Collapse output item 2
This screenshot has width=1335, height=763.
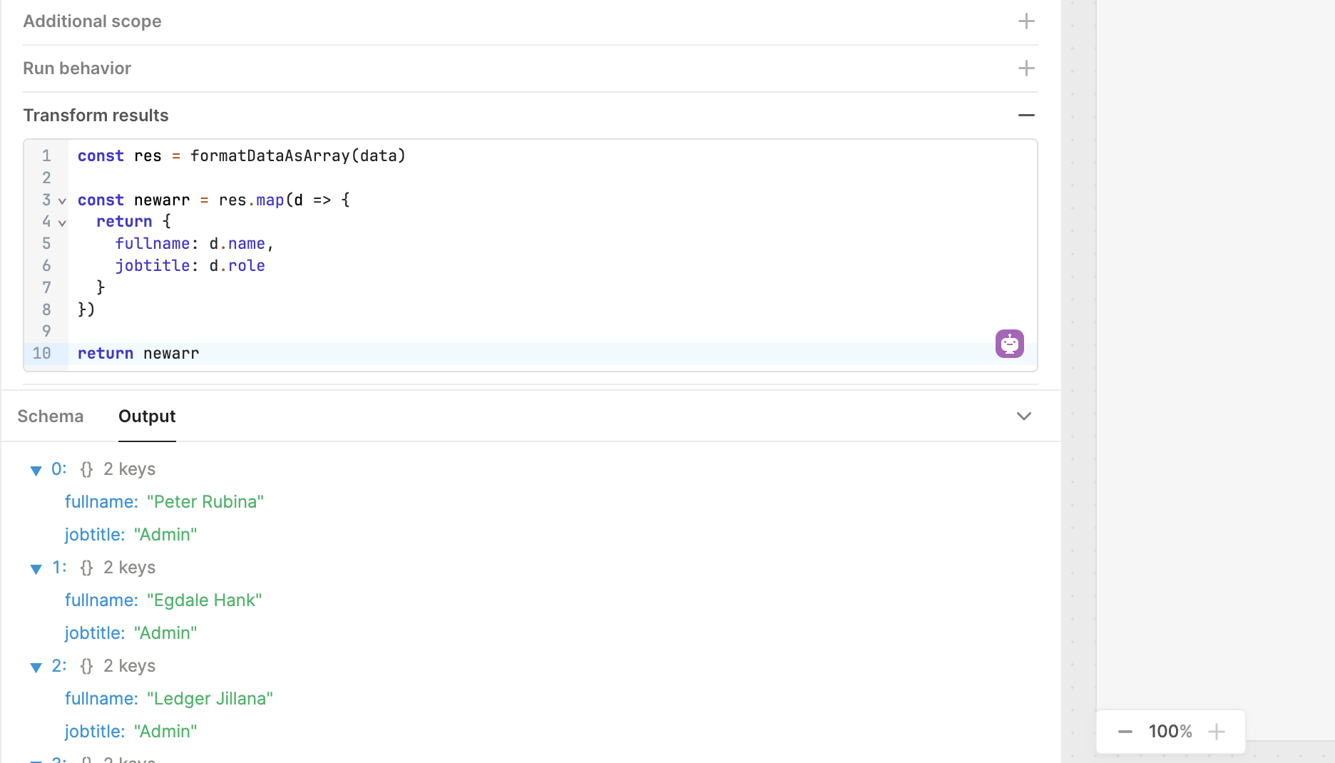36,667
